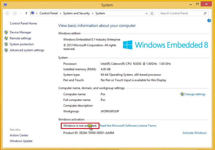Expand chevron after System and Security
This screenshot has height=150, width=215.
(93, 13)
